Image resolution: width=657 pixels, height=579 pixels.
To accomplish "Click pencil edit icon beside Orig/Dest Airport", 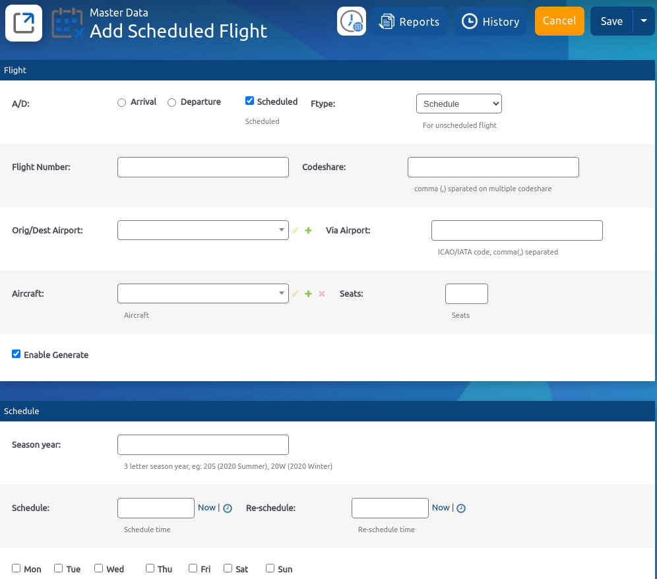I will coord(296,230).
